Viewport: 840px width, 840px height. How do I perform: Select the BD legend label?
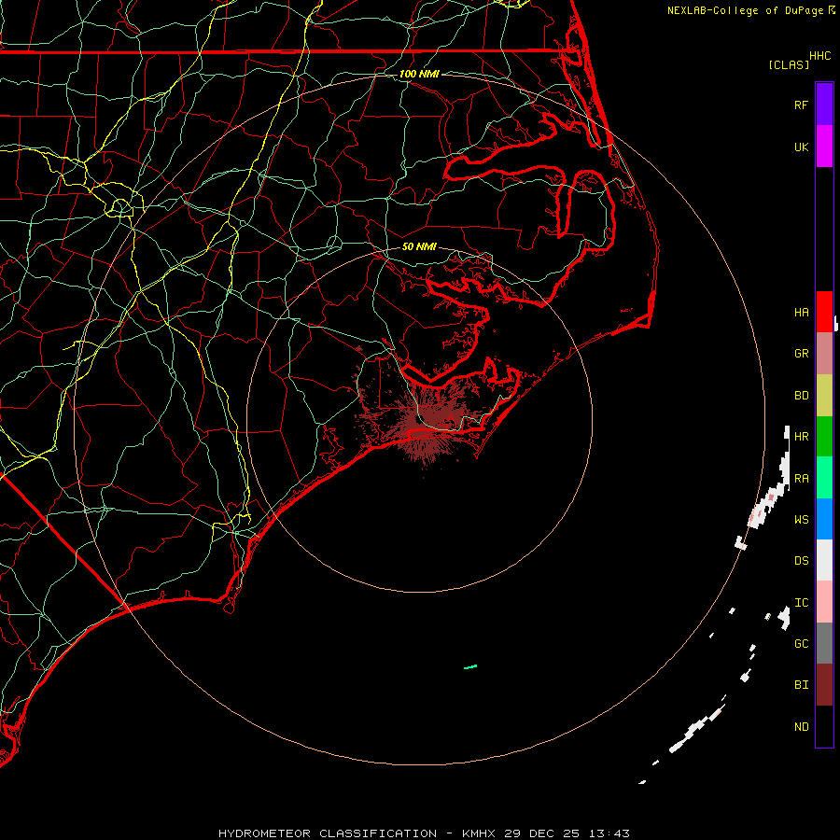pos(801,396)
